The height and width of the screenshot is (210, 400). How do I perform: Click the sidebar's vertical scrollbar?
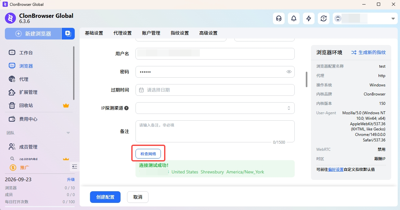(x=74, y=73)
